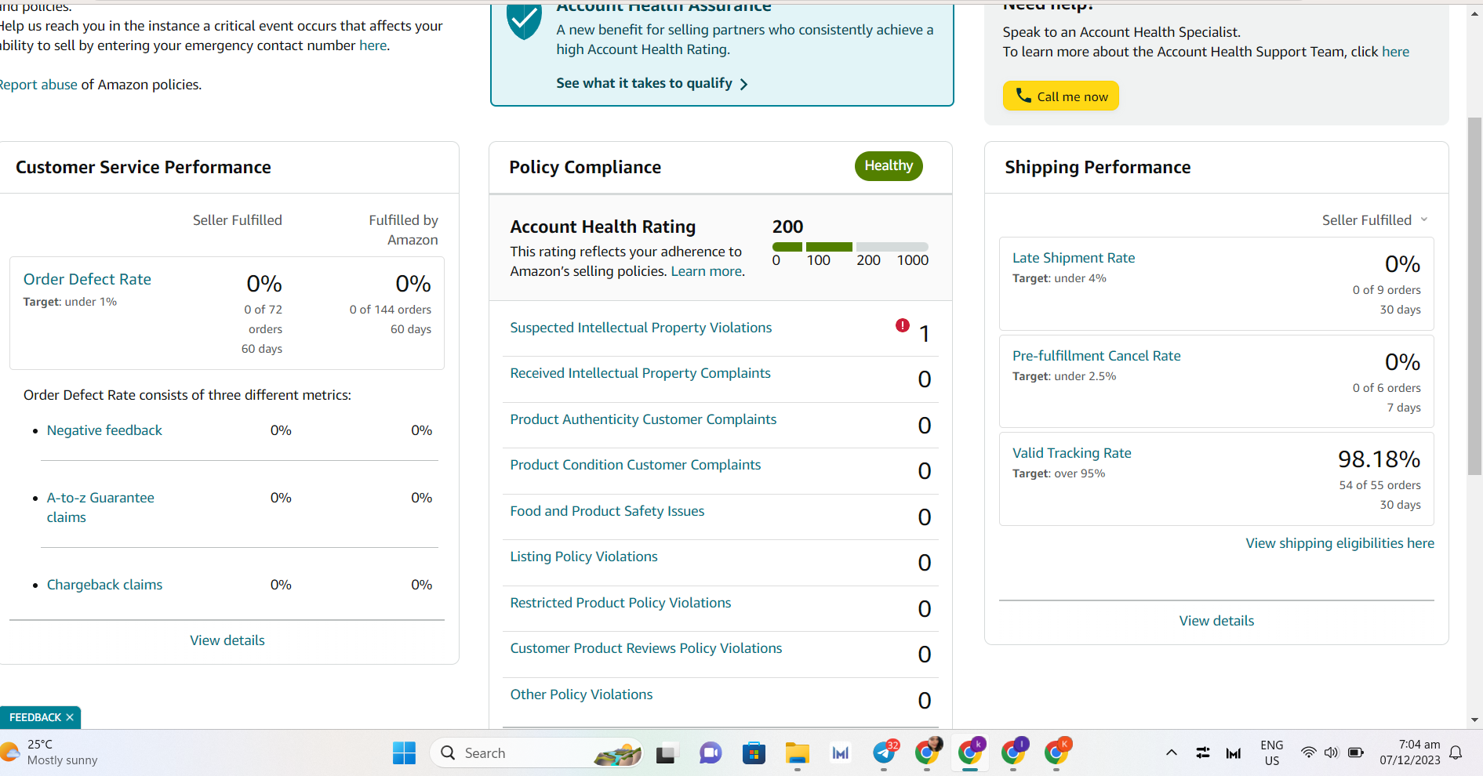Open the FEEDBACK tab

tap(35, 717)
